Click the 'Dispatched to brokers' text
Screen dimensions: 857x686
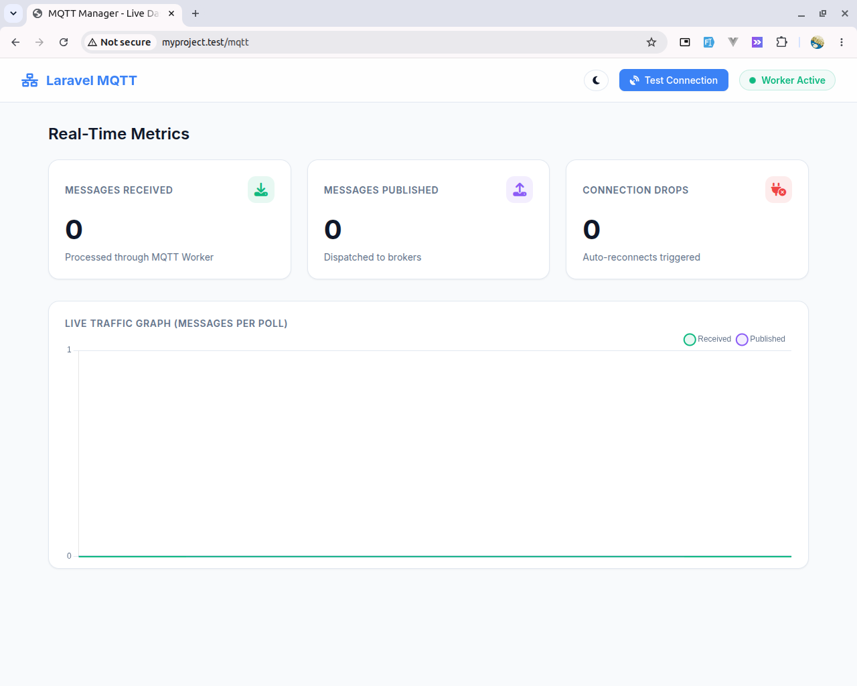coord(372,257)
